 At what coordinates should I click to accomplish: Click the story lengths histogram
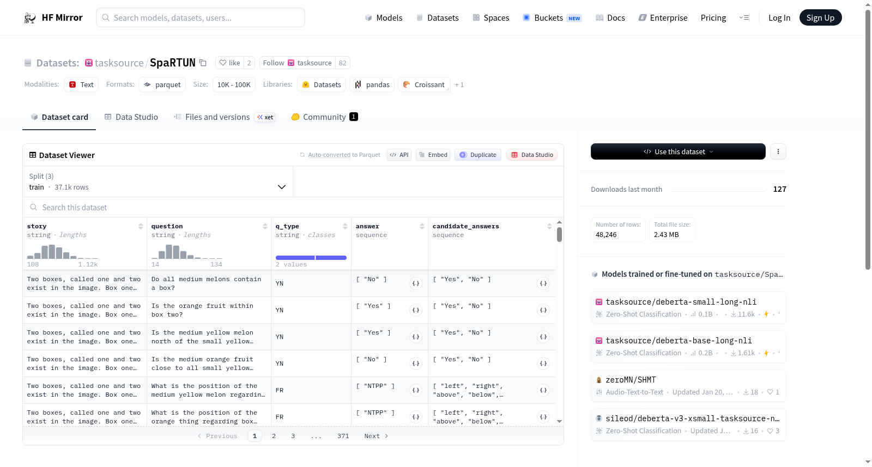(x=63, y=252)
